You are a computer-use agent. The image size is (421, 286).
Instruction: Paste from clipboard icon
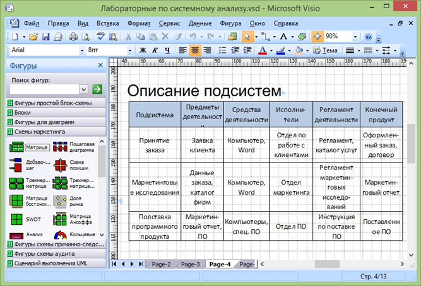click(x=153, y=37)
